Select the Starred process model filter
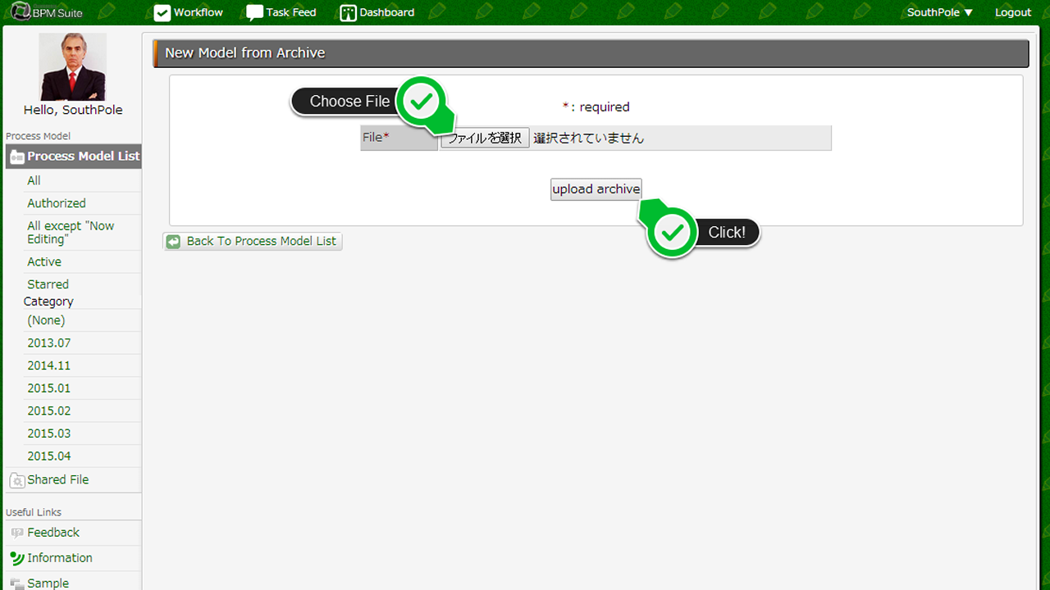Screen dimensions: 1050x590 pos(48,284)
